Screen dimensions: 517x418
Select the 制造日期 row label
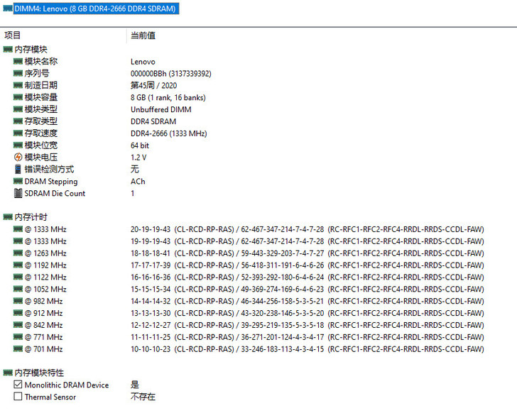coord(41,85)
